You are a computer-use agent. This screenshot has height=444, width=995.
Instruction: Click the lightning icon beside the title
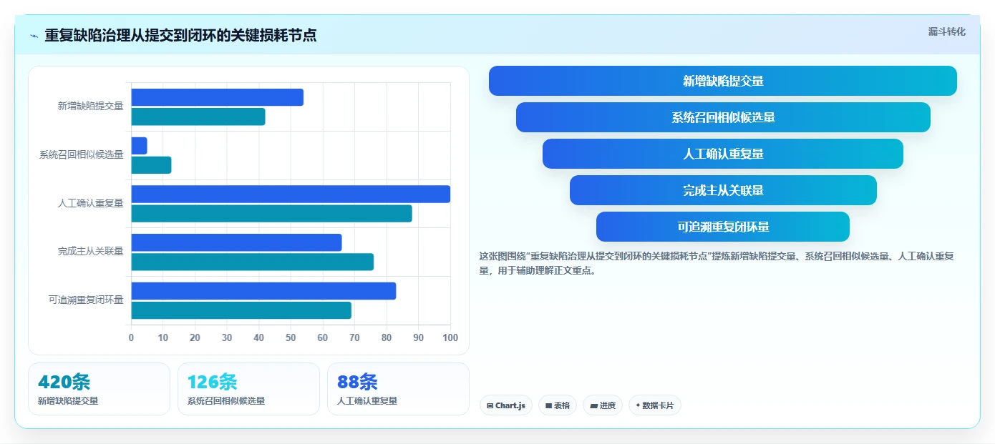pyautogui.click(x=34, y=36)
